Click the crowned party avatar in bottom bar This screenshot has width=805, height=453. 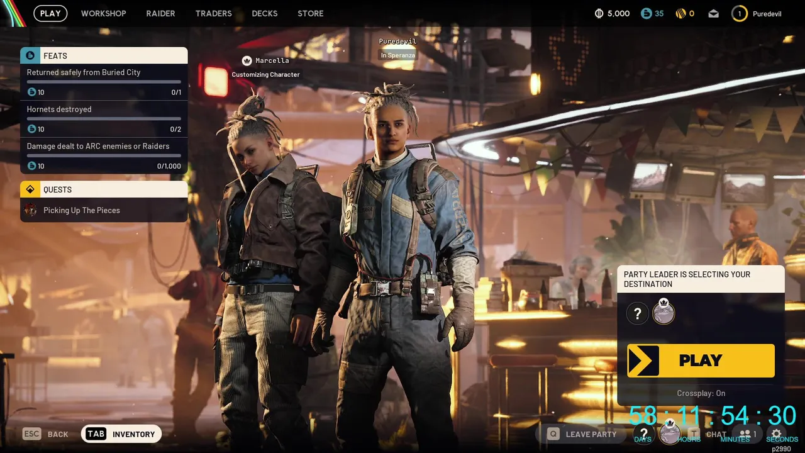[x=670, y=432]
